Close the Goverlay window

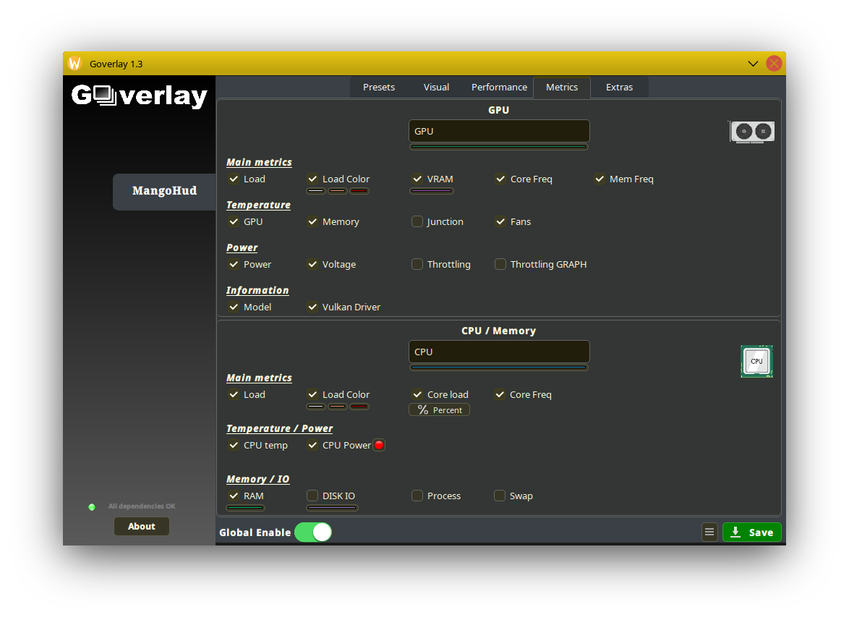point(774,64)
